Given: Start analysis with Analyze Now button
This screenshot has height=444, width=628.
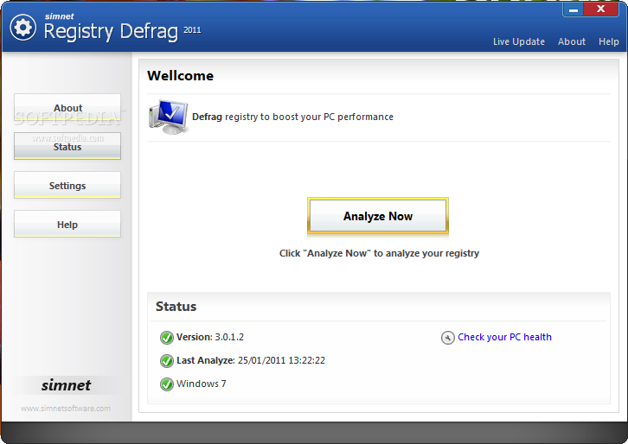Looking at the screenshot, I should [378, 216].
